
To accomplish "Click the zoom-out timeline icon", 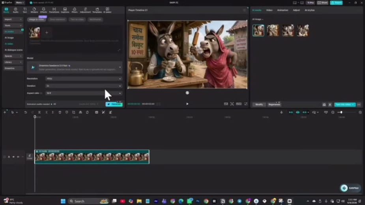I will click(x=333, y=112).
